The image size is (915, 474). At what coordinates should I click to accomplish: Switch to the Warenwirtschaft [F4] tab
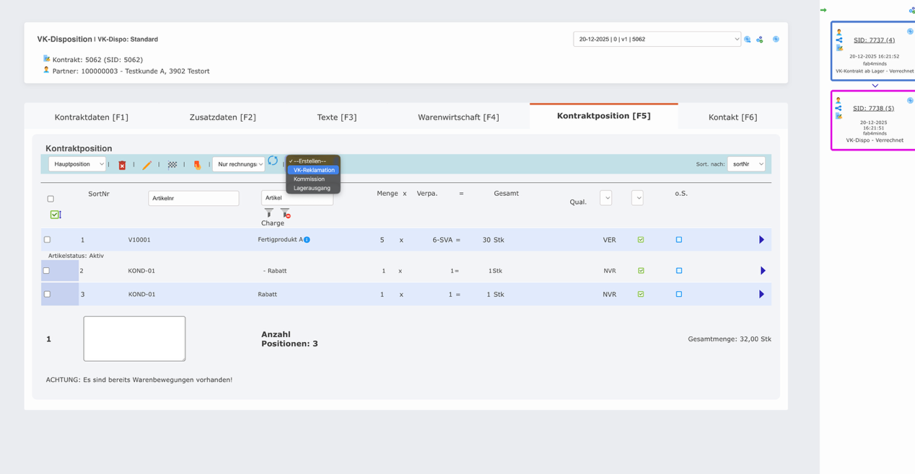point(458,117)
